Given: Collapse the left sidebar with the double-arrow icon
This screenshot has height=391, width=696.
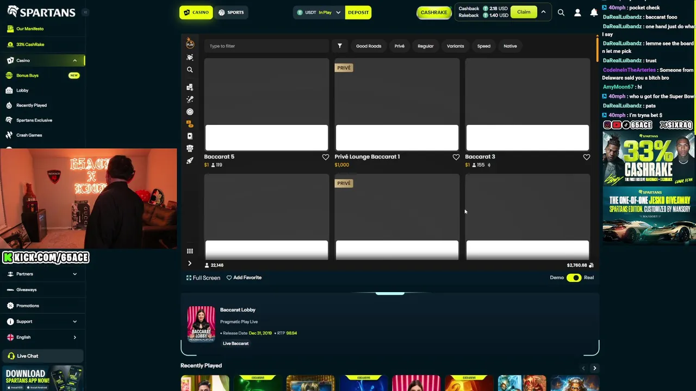Looking at the screenshot, I should pyautogui.click(x=85, y=12).
